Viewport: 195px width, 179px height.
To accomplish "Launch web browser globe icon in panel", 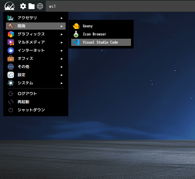I will pyautogui.click(x=40, y=6).
